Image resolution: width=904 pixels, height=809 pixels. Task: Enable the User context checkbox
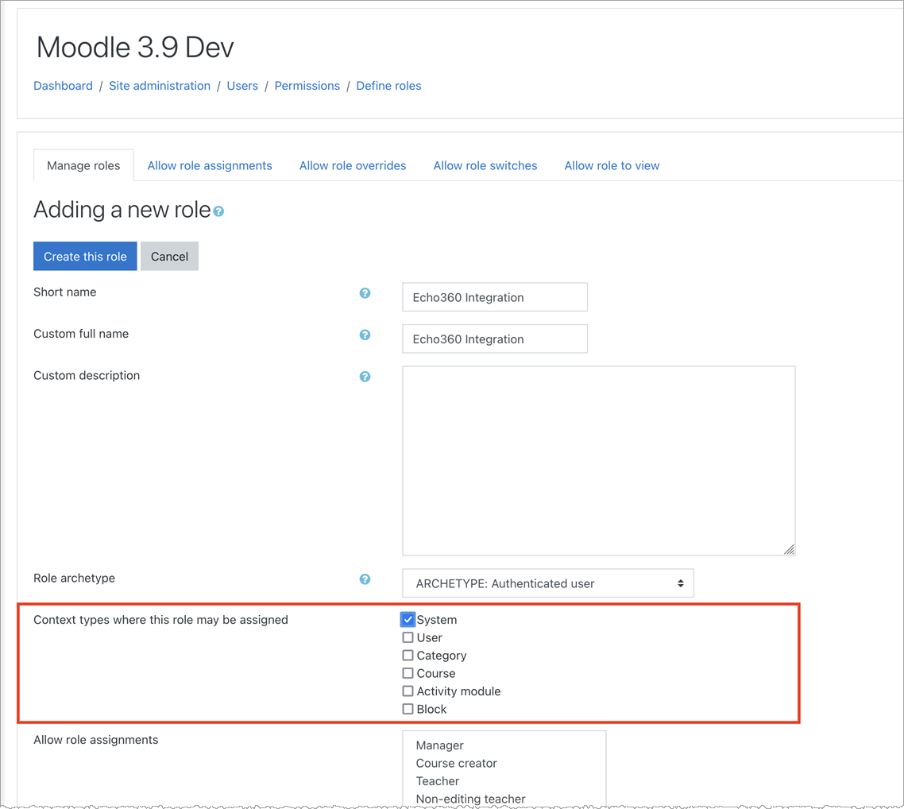click(408, 637)
